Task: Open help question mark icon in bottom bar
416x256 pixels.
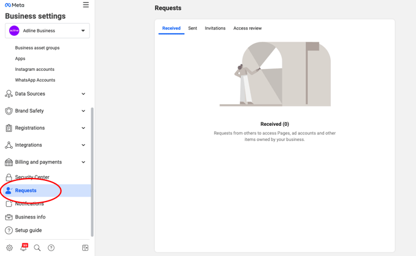Action: coord(51,248)
